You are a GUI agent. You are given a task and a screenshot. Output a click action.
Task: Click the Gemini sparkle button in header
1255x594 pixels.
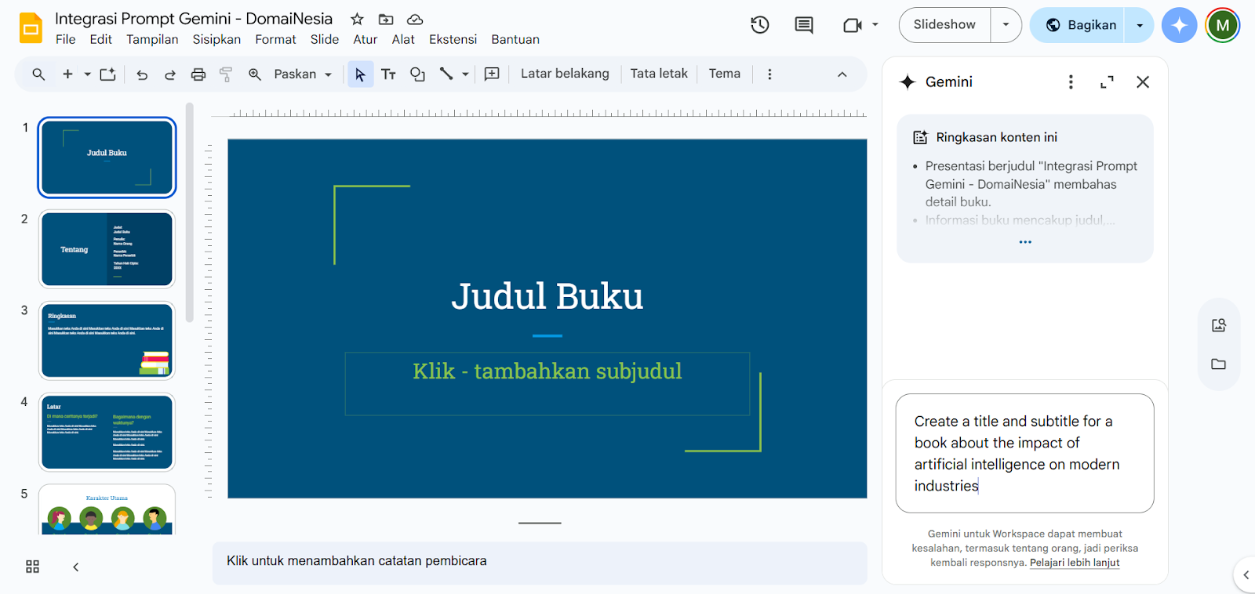click(x=1179, y=25)
